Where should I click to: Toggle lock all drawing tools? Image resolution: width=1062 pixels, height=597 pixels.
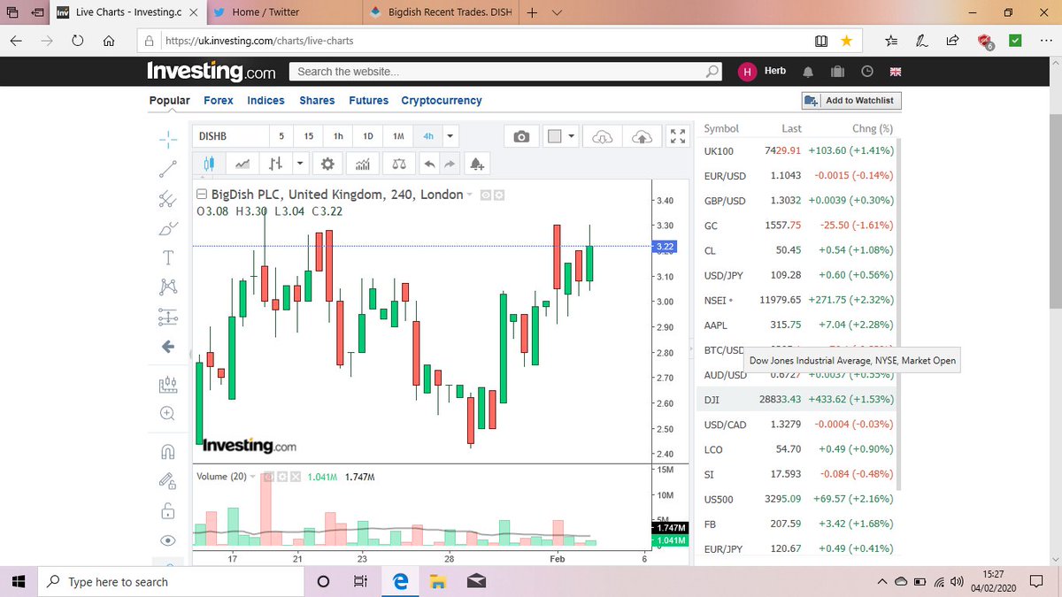167,510
